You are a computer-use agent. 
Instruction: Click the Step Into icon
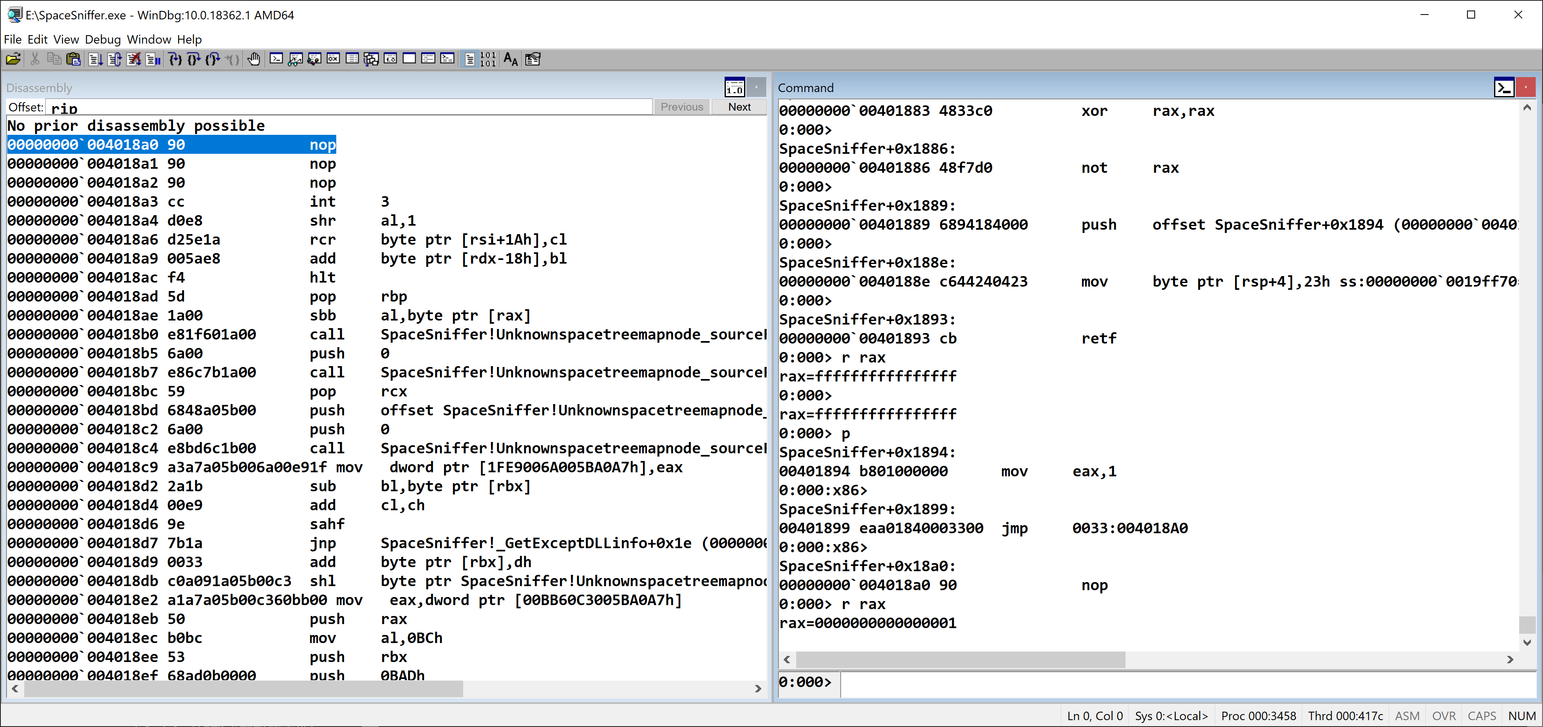pyautogui.click(x=175, y=59)
